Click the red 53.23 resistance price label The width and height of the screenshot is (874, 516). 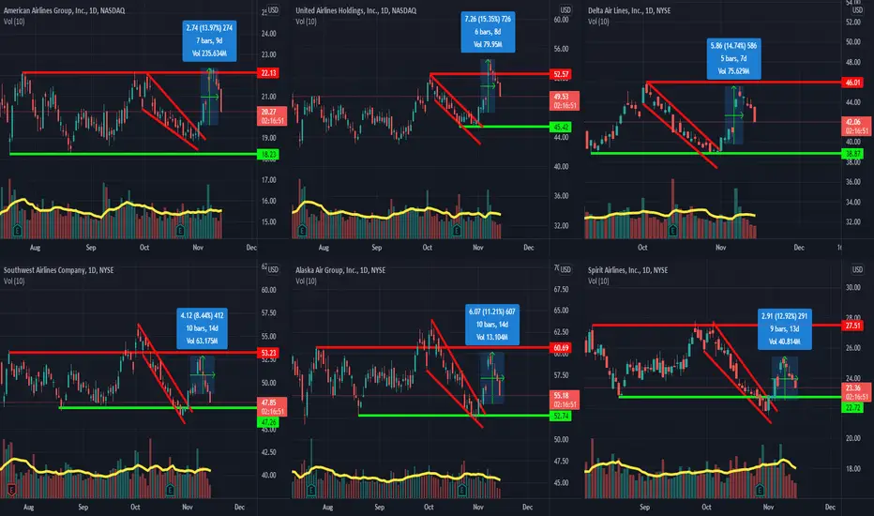(268, 353)
